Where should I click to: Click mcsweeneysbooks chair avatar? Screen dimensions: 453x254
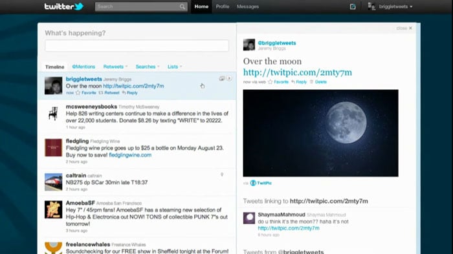click(x=54, y=113)
